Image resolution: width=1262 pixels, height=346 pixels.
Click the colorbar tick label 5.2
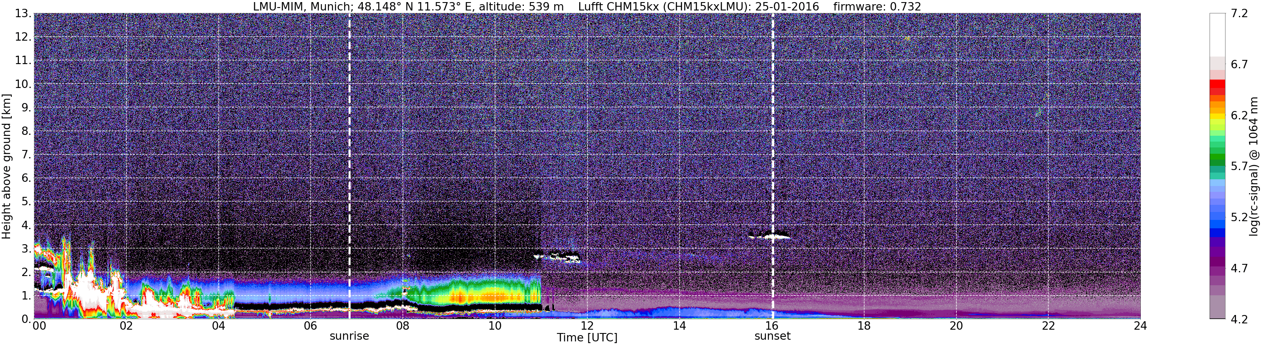pos(1239,217)
